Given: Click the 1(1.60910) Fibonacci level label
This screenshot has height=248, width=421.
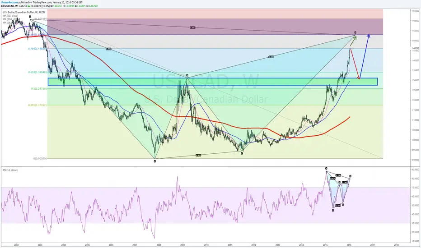Looking at the screenshot, I should coord(40,19).
